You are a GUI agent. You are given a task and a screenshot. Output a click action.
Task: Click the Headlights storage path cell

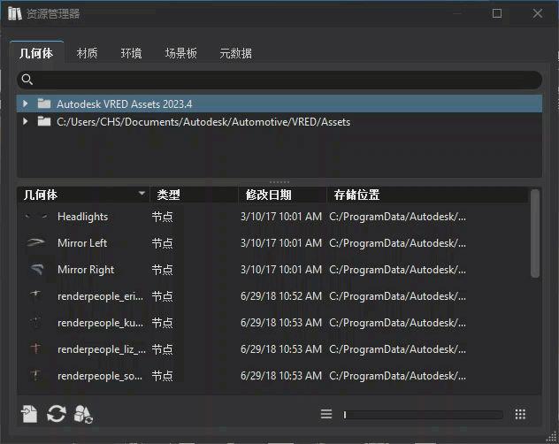(x=397, y=217)
